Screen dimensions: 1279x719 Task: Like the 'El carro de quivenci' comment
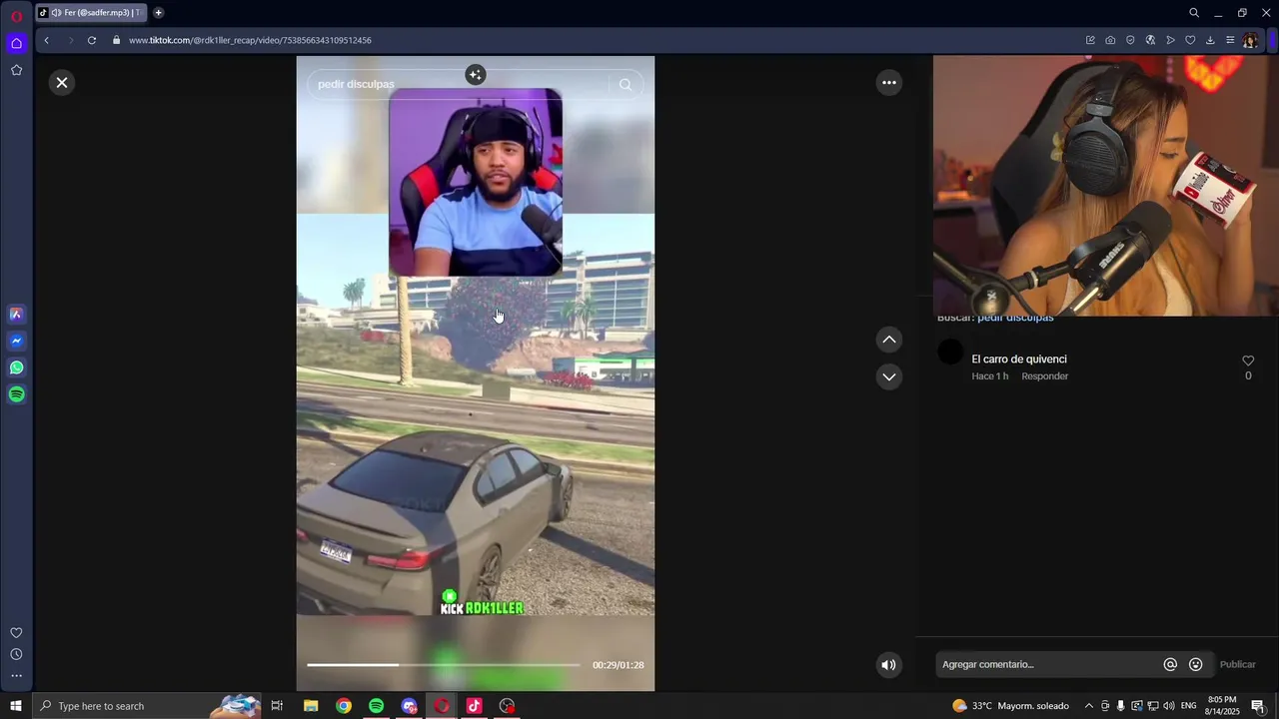point(1248,360)
